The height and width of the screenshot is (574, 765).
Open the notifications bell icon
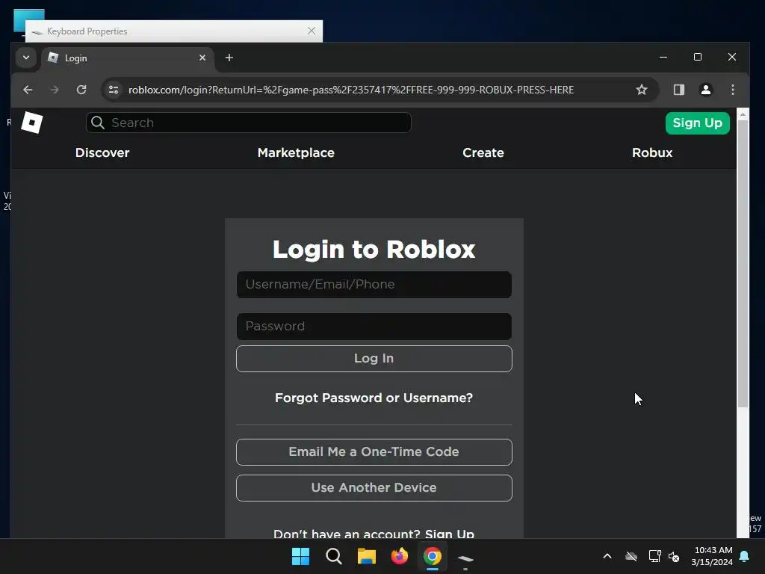click(745, 556)
